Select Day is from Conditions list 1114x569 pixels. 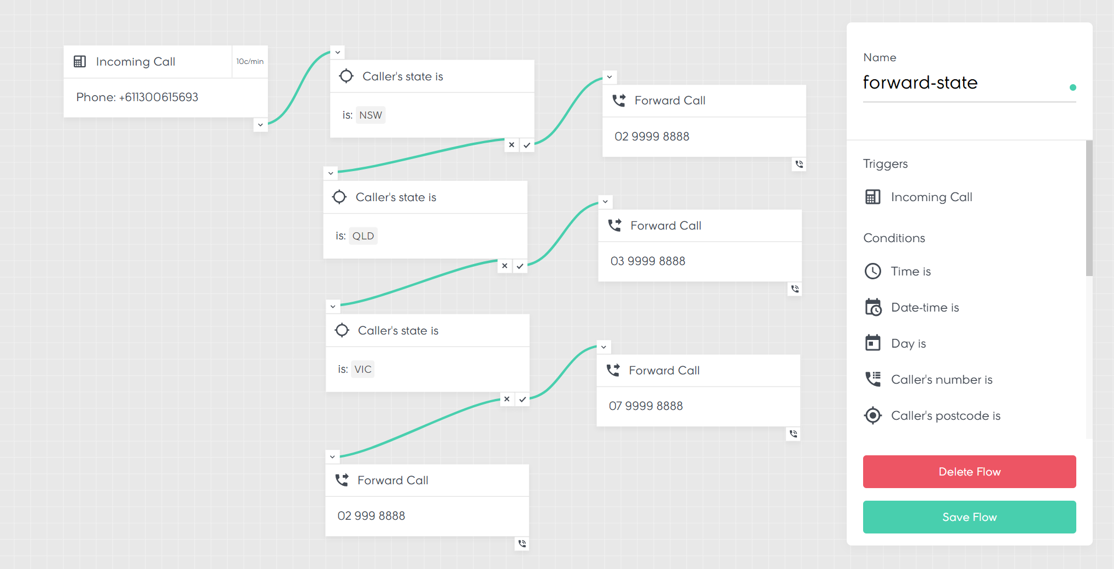click(x=908, y=343)
